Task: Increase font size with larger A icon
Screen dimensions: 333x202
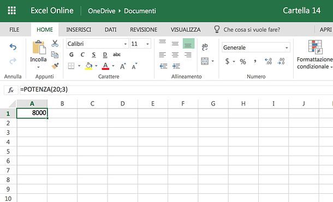Action: tap(123, 66)
